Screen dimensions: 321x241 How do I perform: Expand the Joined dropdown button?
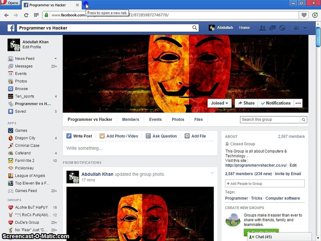[x=219, y=103]
